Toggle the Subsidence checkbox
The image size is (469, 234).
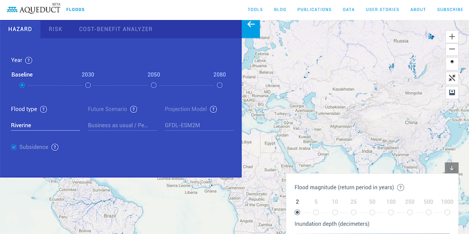coord(14,147)
